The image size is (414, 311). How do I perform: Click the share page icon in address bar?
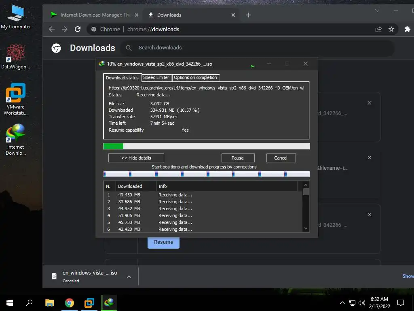coord(378,29)
